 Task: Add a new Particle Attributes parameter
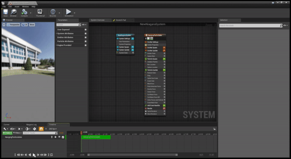click(x=86, y=41)
